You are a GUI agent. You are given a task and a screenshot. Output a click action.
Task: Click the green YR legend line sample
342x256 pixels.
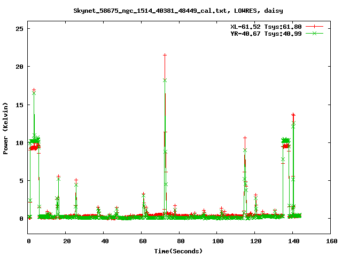click(314, 33)
